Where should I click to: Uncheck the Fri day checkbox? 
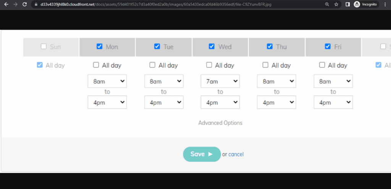[x=328, y=46]
